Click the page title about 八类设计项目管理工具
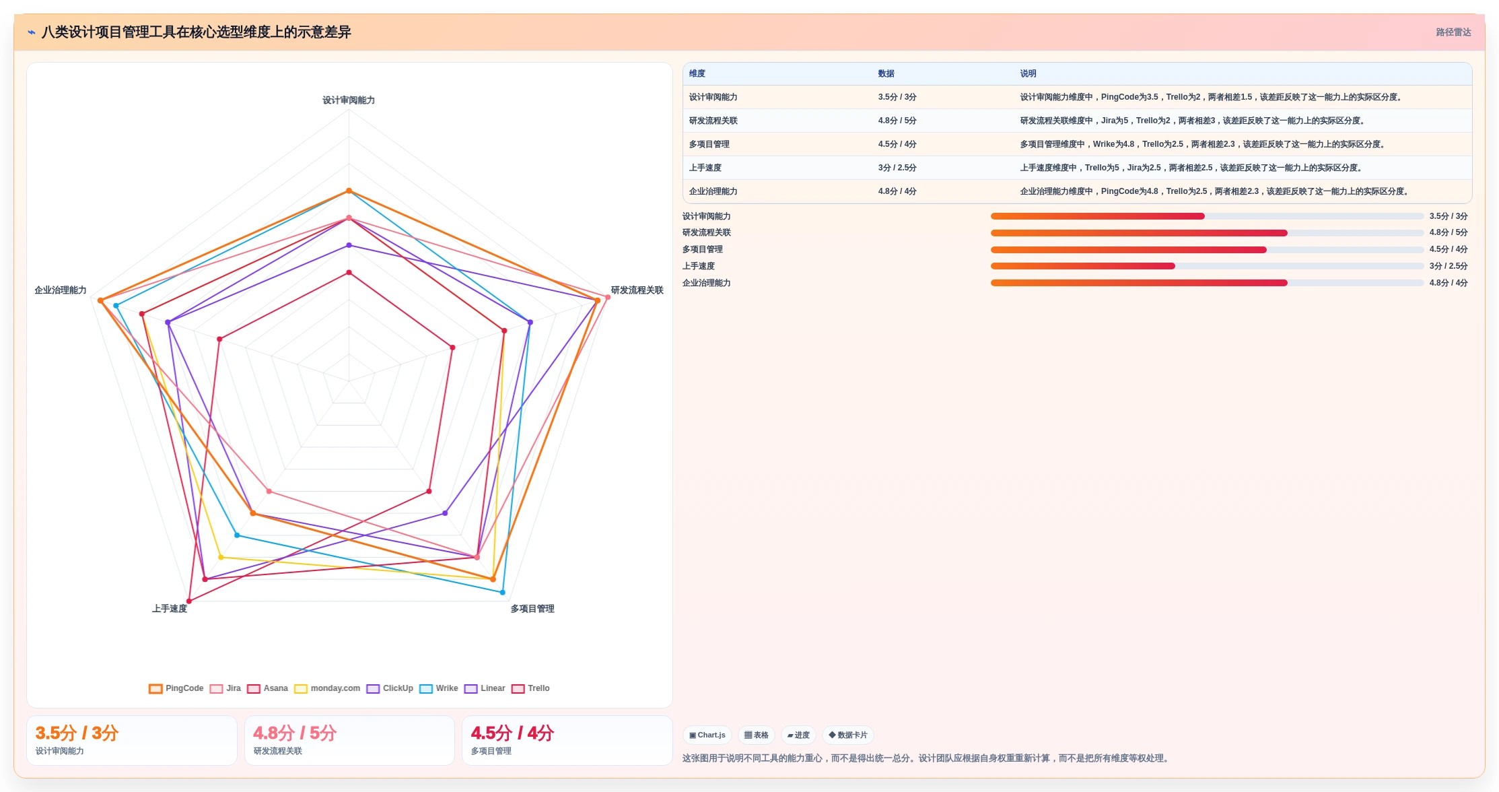The width and height of the screenshot is (1499, 792). [196, 32]
